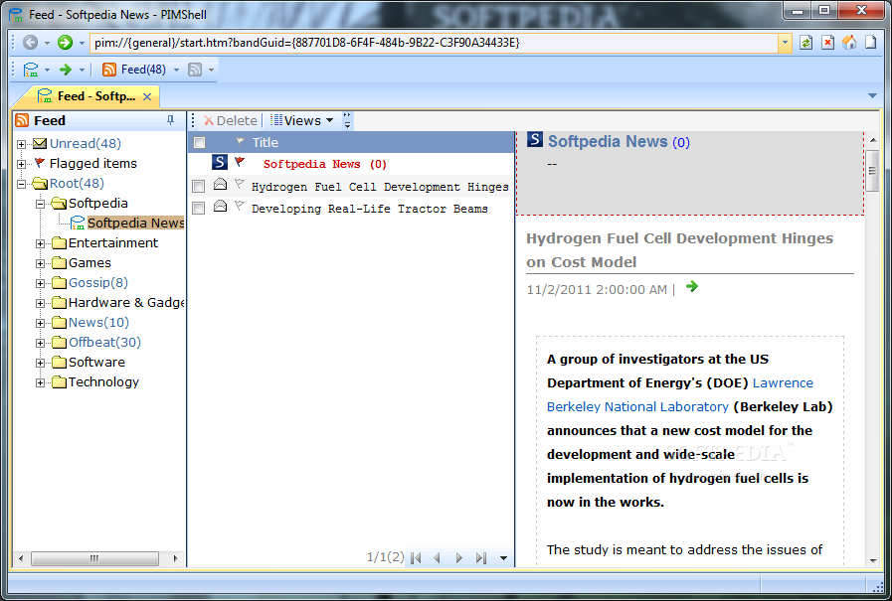The height and width of the screenshot is (601, 892).
Task: Click the Stop loading icon
Action: [827, 43]
